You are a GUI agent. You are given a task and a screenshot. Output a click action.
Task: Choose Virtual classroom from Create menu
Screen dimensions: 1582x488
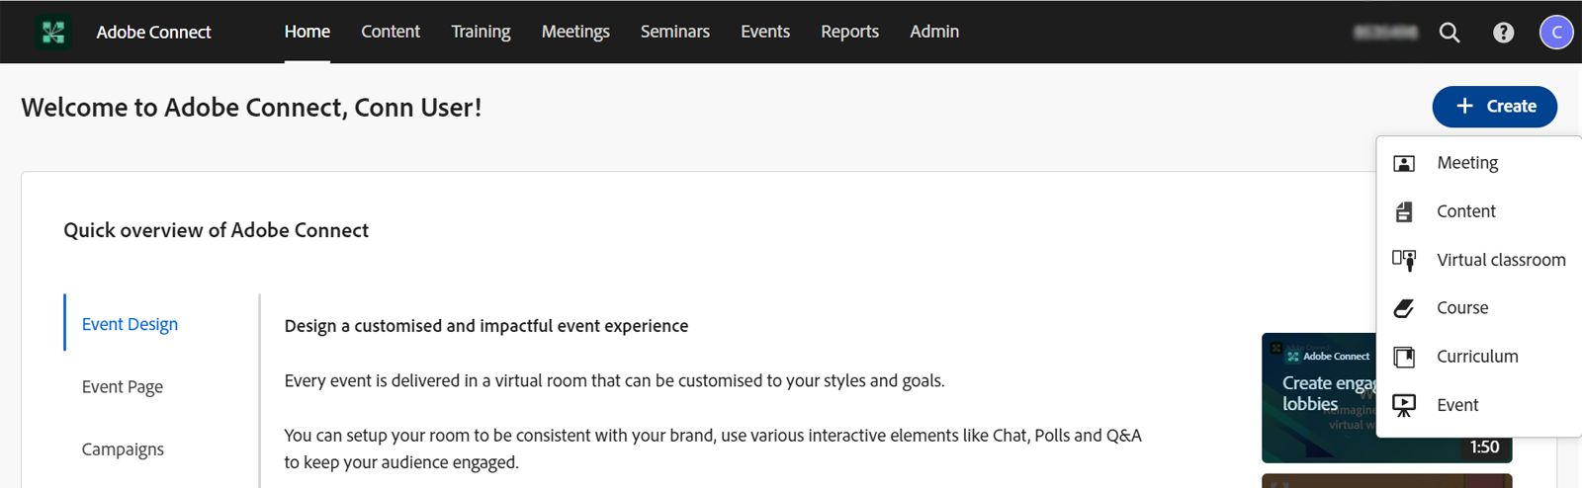1501,260
